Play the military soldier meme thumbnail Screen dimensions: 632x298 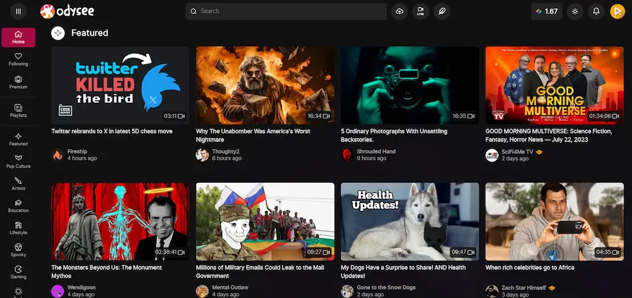[x=265, y=222]
